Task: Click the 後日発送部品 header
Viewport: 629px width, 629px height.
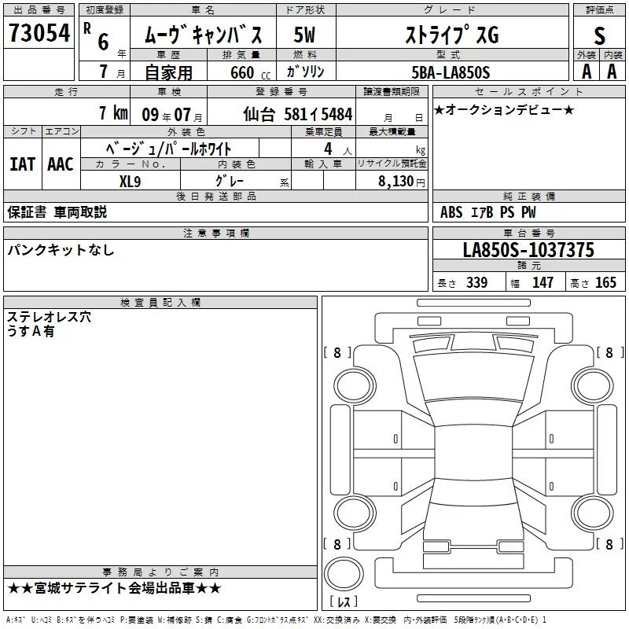Action: click(x=215, y=196)
